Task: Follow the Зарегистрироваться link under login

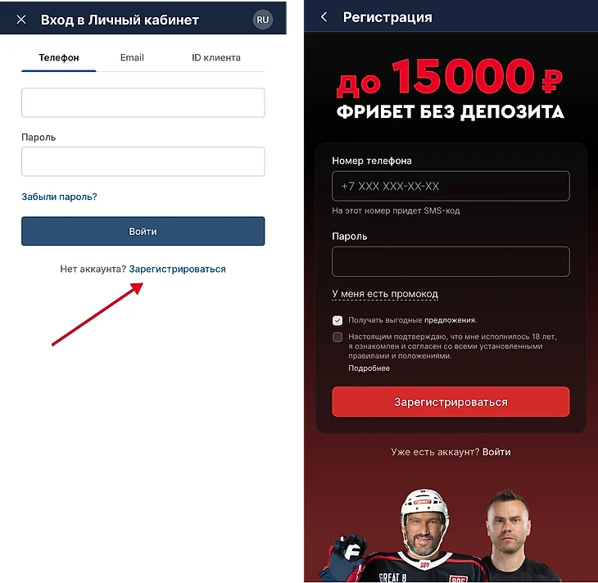Action: [x=177, y=269]
